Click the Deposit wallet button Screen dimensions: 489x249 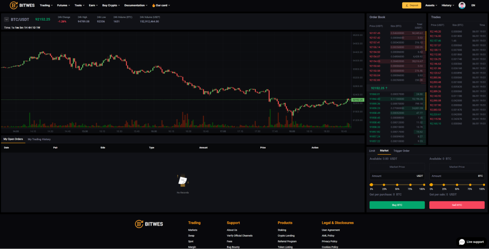(411, 5)
